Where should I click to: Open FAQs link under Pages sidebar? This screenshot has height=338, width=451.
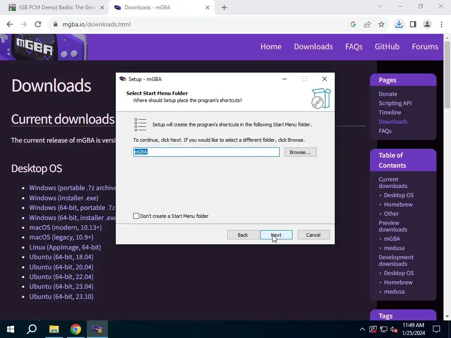click(385, 131)
